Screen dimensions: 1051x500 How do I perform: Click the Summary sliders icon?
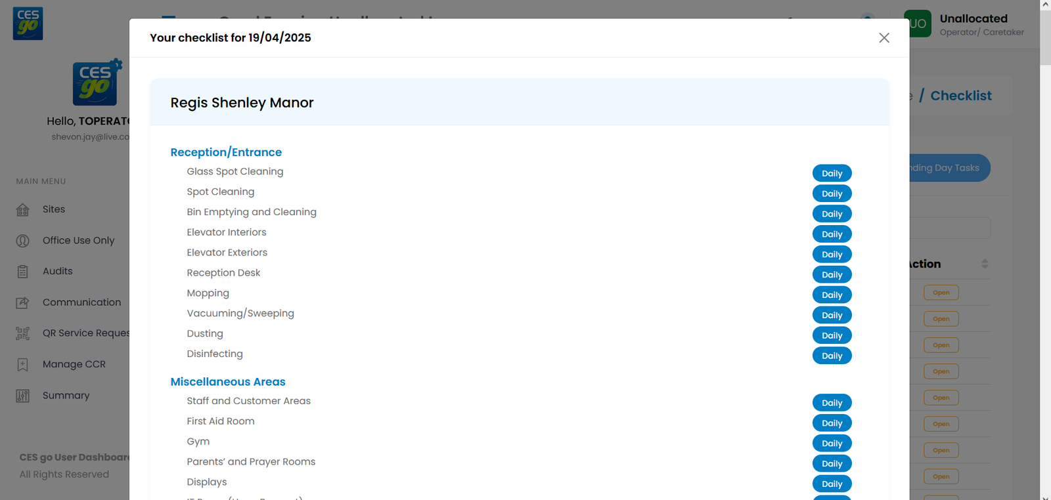tap(23, 396)
